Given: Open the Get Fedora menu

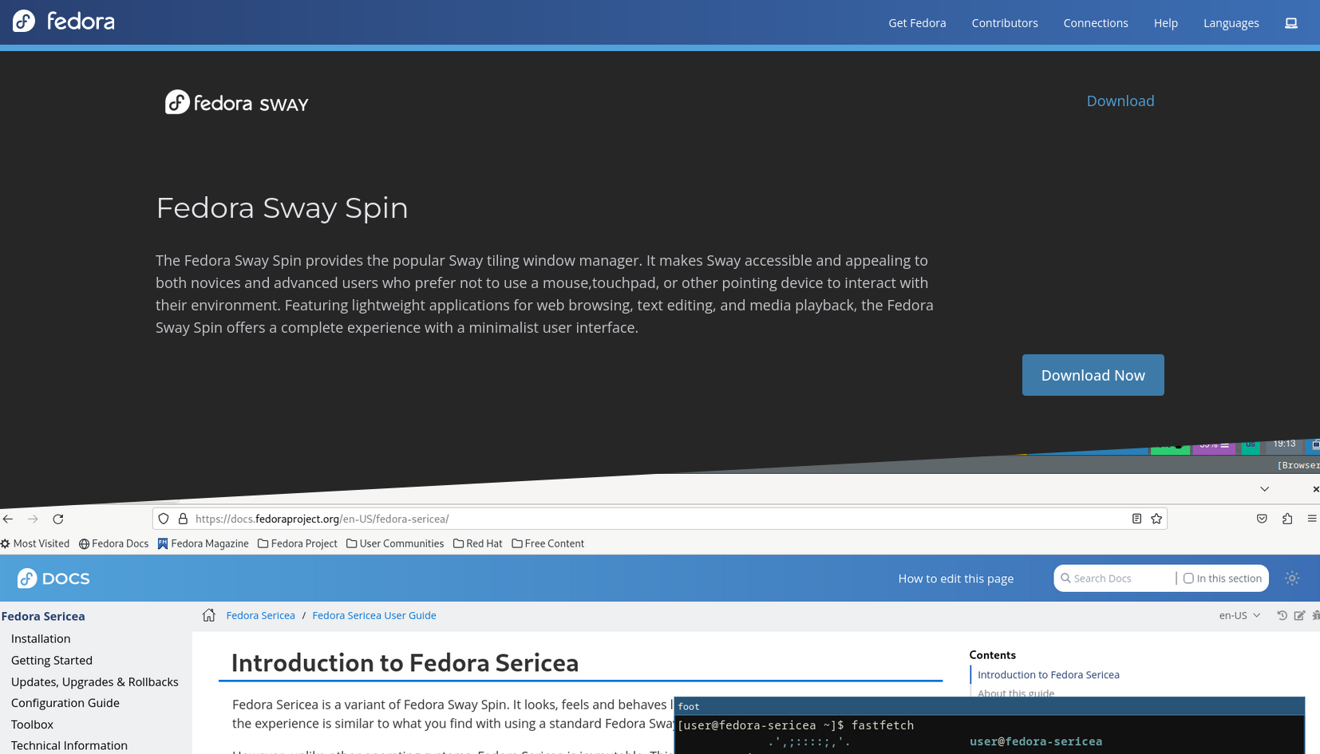Looking at the screenshot, I should [917, 23].
